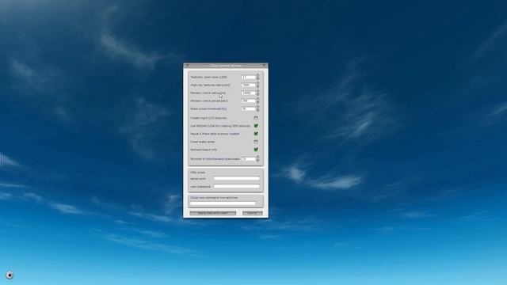
Task: Increase the periodic check radius value
Action: tap(257, 91)
